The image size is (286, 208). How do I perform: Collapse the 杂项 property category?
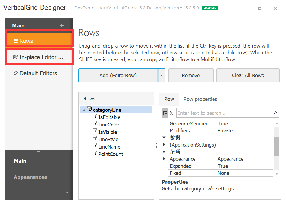(x=164, y=152)
